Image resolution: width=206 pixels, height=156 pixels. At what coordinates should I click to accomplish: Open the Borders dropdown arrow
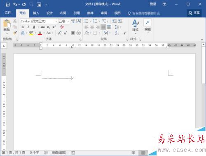pyautogui.click(x=99, y=33)
